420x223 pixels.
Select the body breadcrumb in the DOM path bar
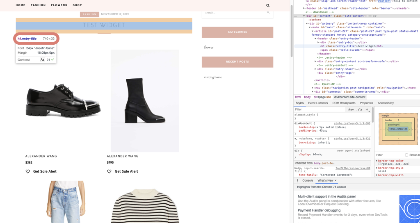(307, 97)
